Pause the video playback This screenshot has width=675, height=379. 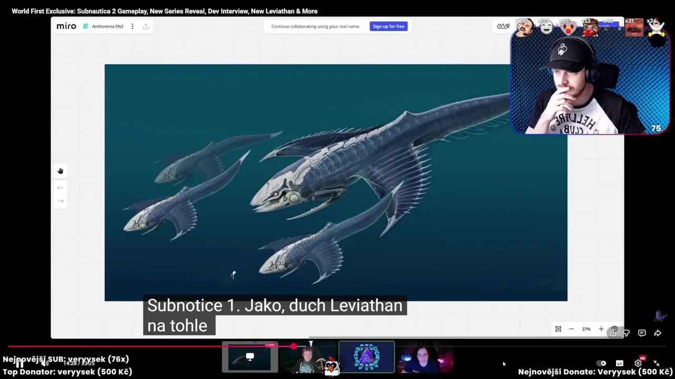click(20, 363)
